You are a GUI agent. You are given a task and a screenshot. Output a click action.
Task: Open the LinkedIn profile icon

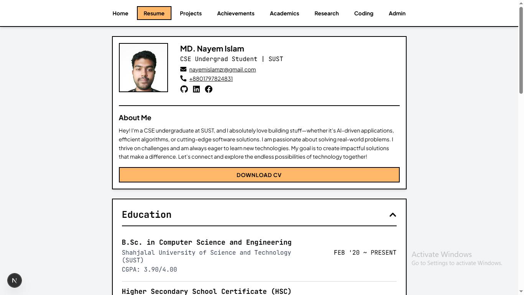(196, 89)
